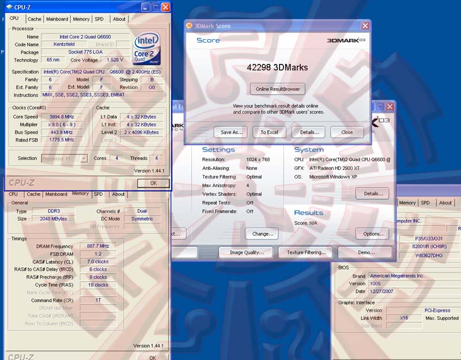Image resolution: width=461 pixels, height=360 pixels.
Task: Select Mainboard tab in lower CPU-Z memory window
Action: 56,194
